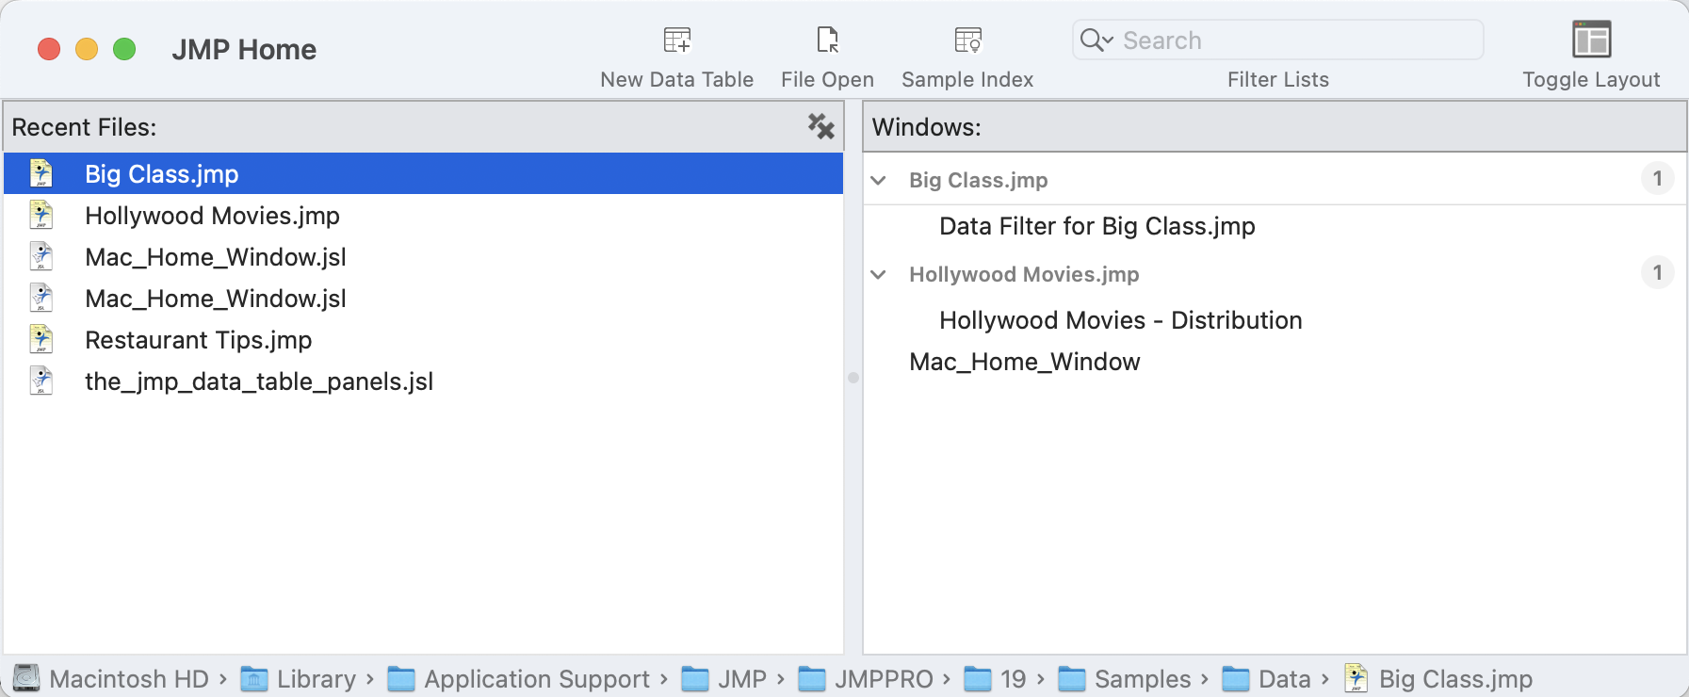The image size is (1689, 697).
Task: Collapse the Hollywood Movies.jmp windows group
Action: (x=878, y=274)
